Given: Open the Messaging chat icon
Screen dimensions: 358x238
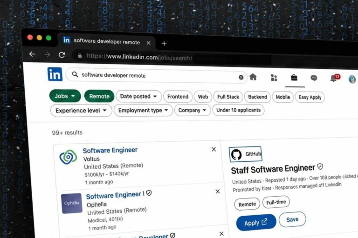Looking at the screenshot, I should pyautogui.click(x=314, y=78).
